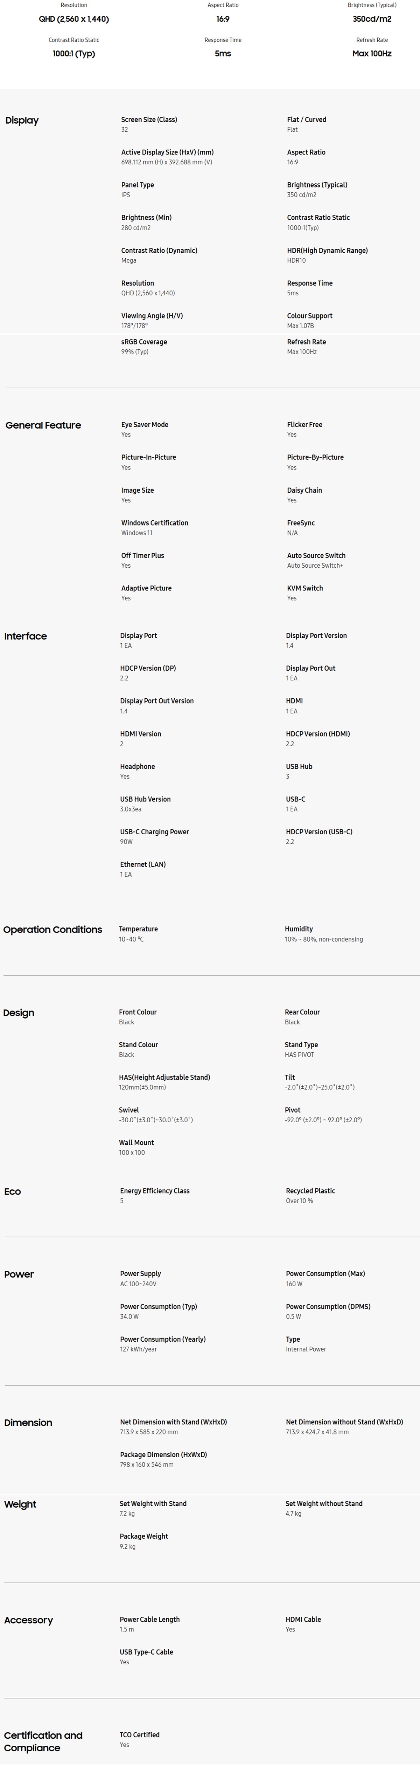Click the Dimension section heading

28,1423
